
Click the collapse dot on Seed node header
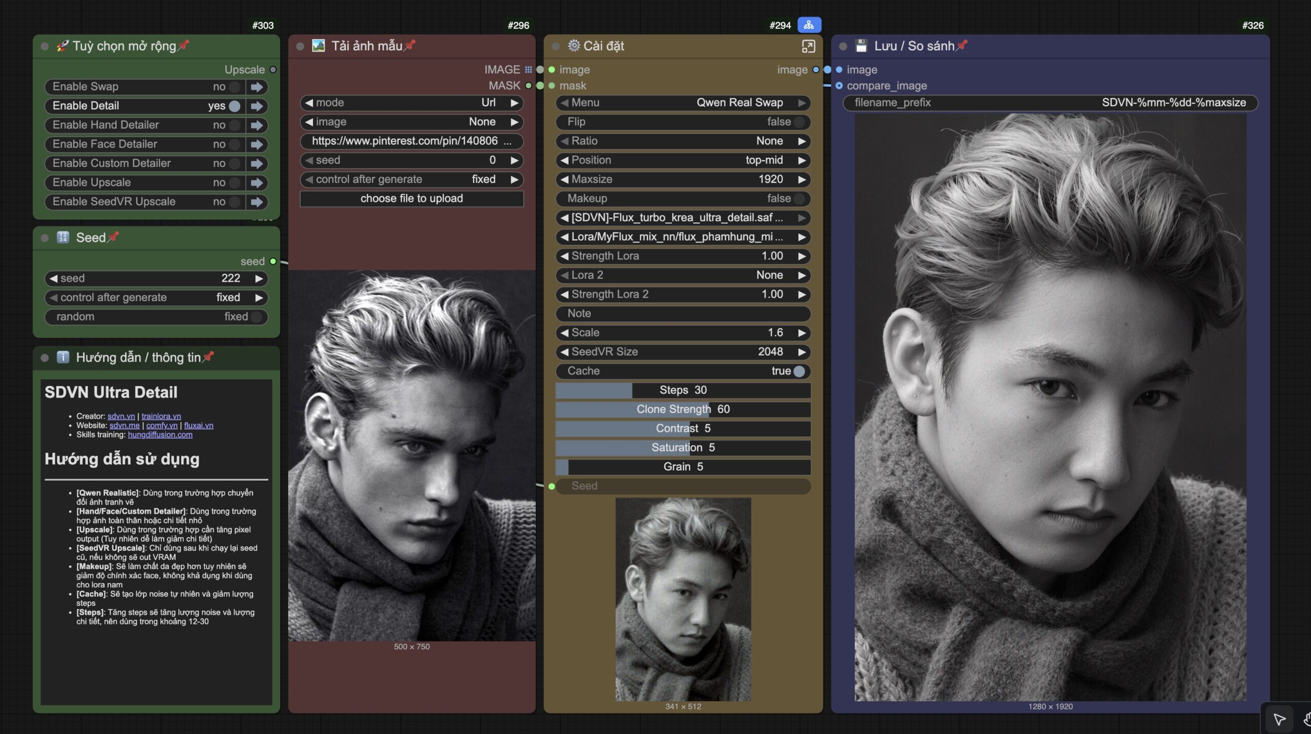(45, 238)
